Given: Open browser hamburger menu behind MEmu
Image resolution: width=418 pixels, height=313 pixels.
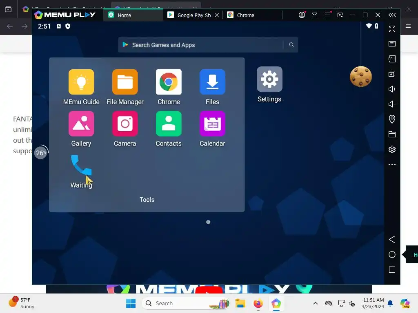Looking at the screenshot, I should pyautogui.click(x=408, y=26).
